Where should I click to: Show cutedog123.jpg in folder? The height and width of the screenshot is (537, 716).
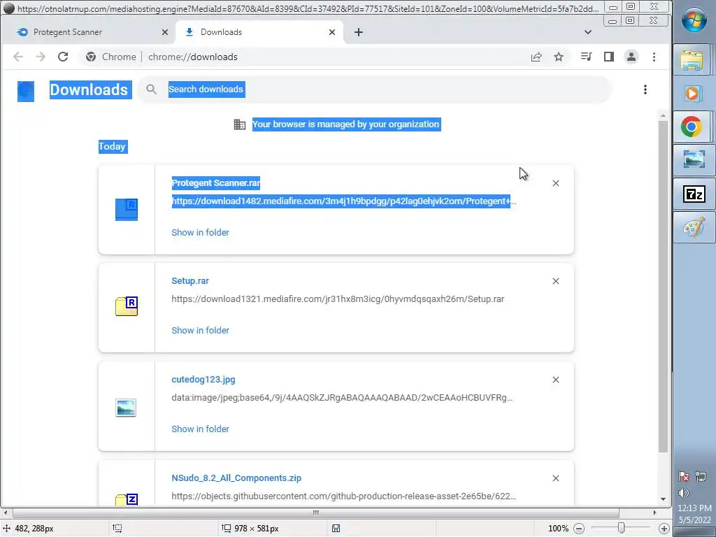coord(200,429)
